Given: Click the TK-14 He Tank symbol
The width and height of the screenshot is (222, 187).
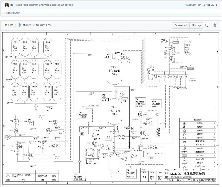Looking at the screenshot, I should [57, 91].
